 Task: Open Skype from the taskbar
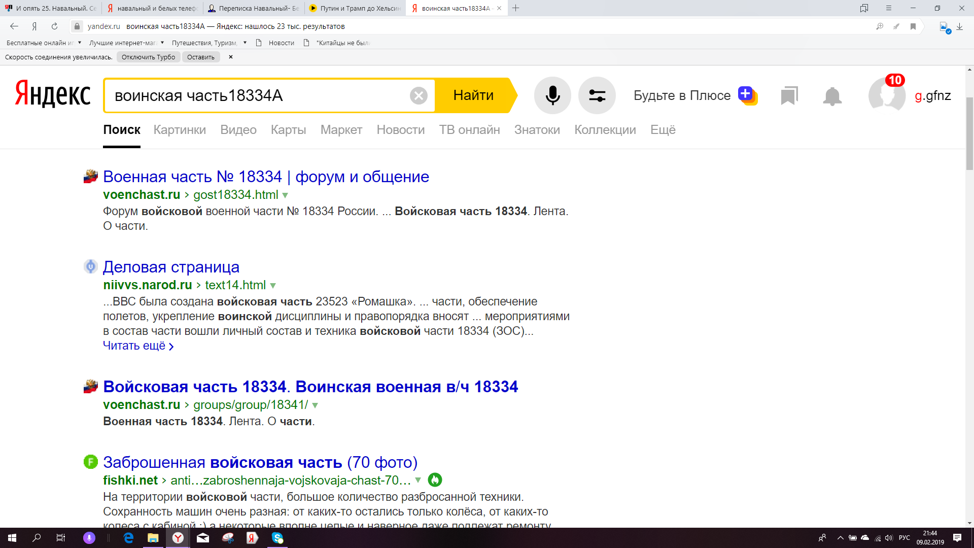277,538
